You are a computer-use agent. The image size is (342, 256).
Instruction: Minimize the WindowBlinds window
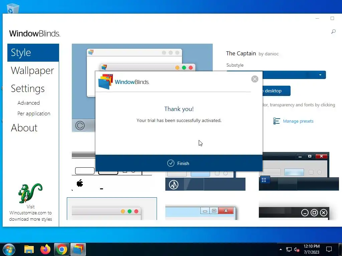point(317,18)
